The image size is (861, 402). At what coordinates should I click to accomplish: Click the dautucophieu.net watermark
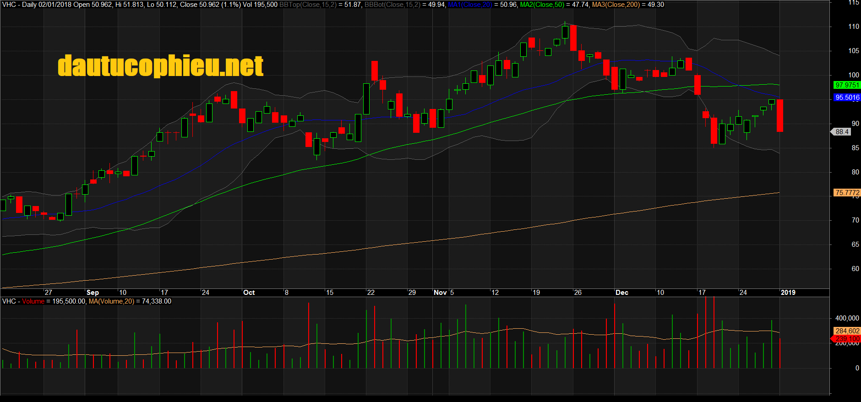[160, 66]
